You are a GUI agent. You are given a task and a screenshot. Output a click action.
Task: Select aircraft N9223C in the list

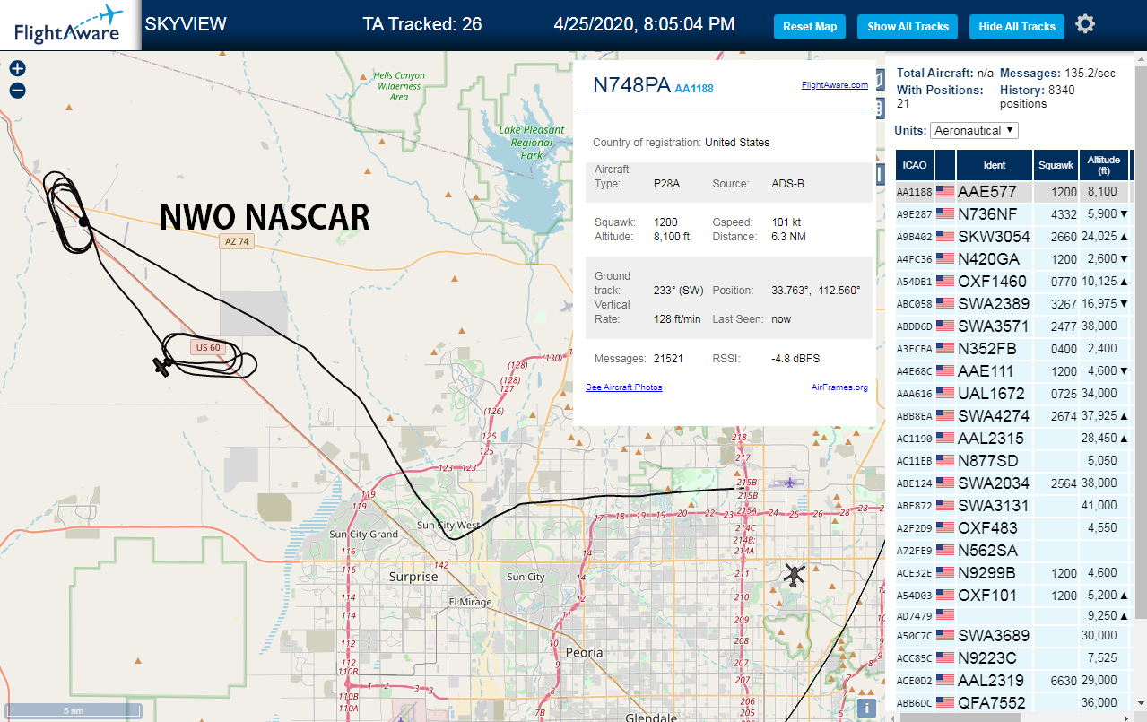pos(987,658)
